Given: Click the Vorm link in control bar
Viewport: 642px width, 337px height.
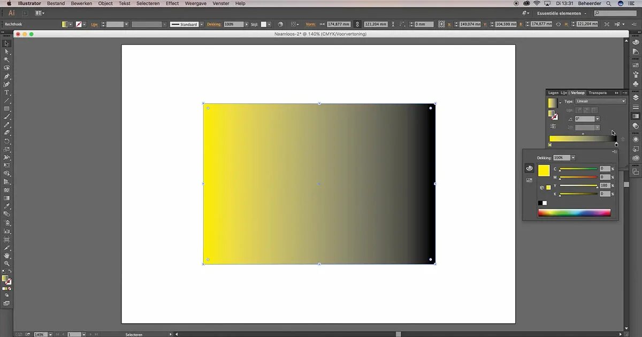Looking at the screenshot, I should (310, 24).
